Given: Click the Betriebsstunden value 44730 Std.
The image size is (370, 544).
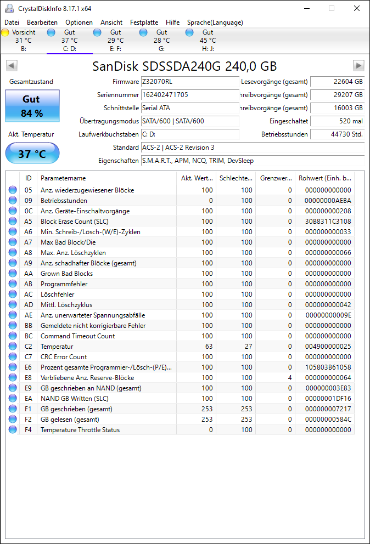Looking at the screenshot, I should (338, 134).
